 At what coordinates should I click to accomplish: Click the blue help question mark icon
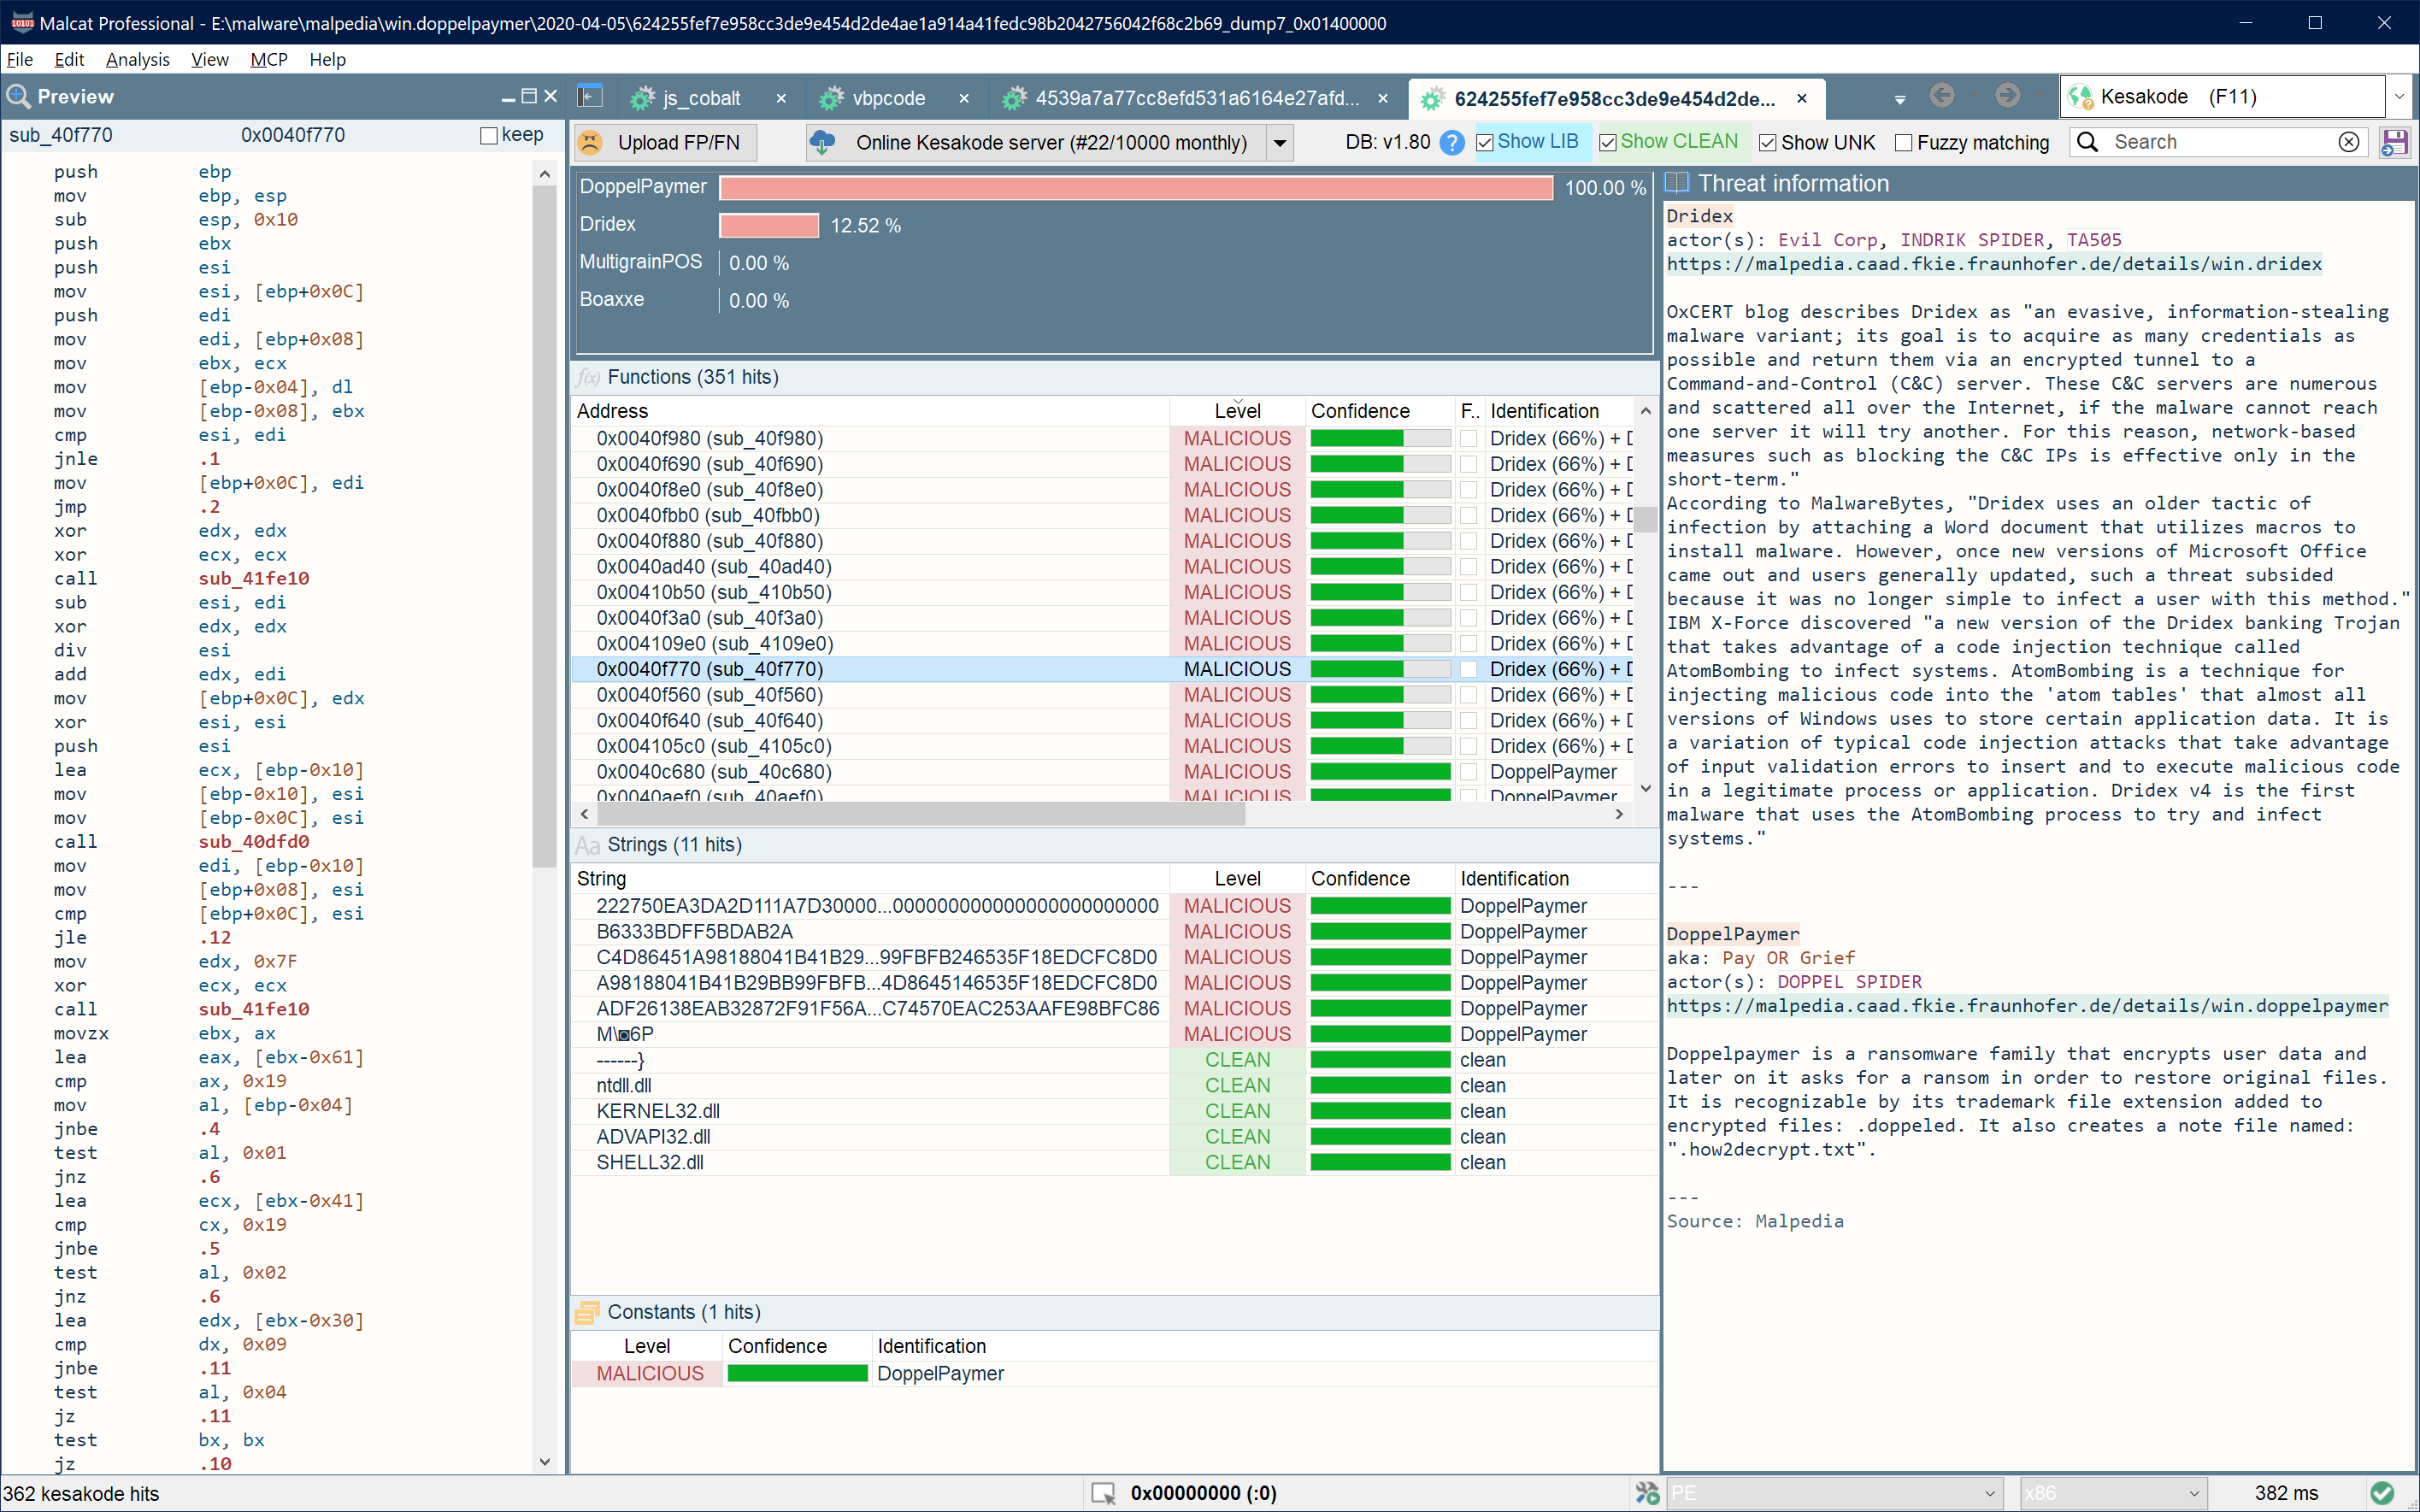(1452, 142)
